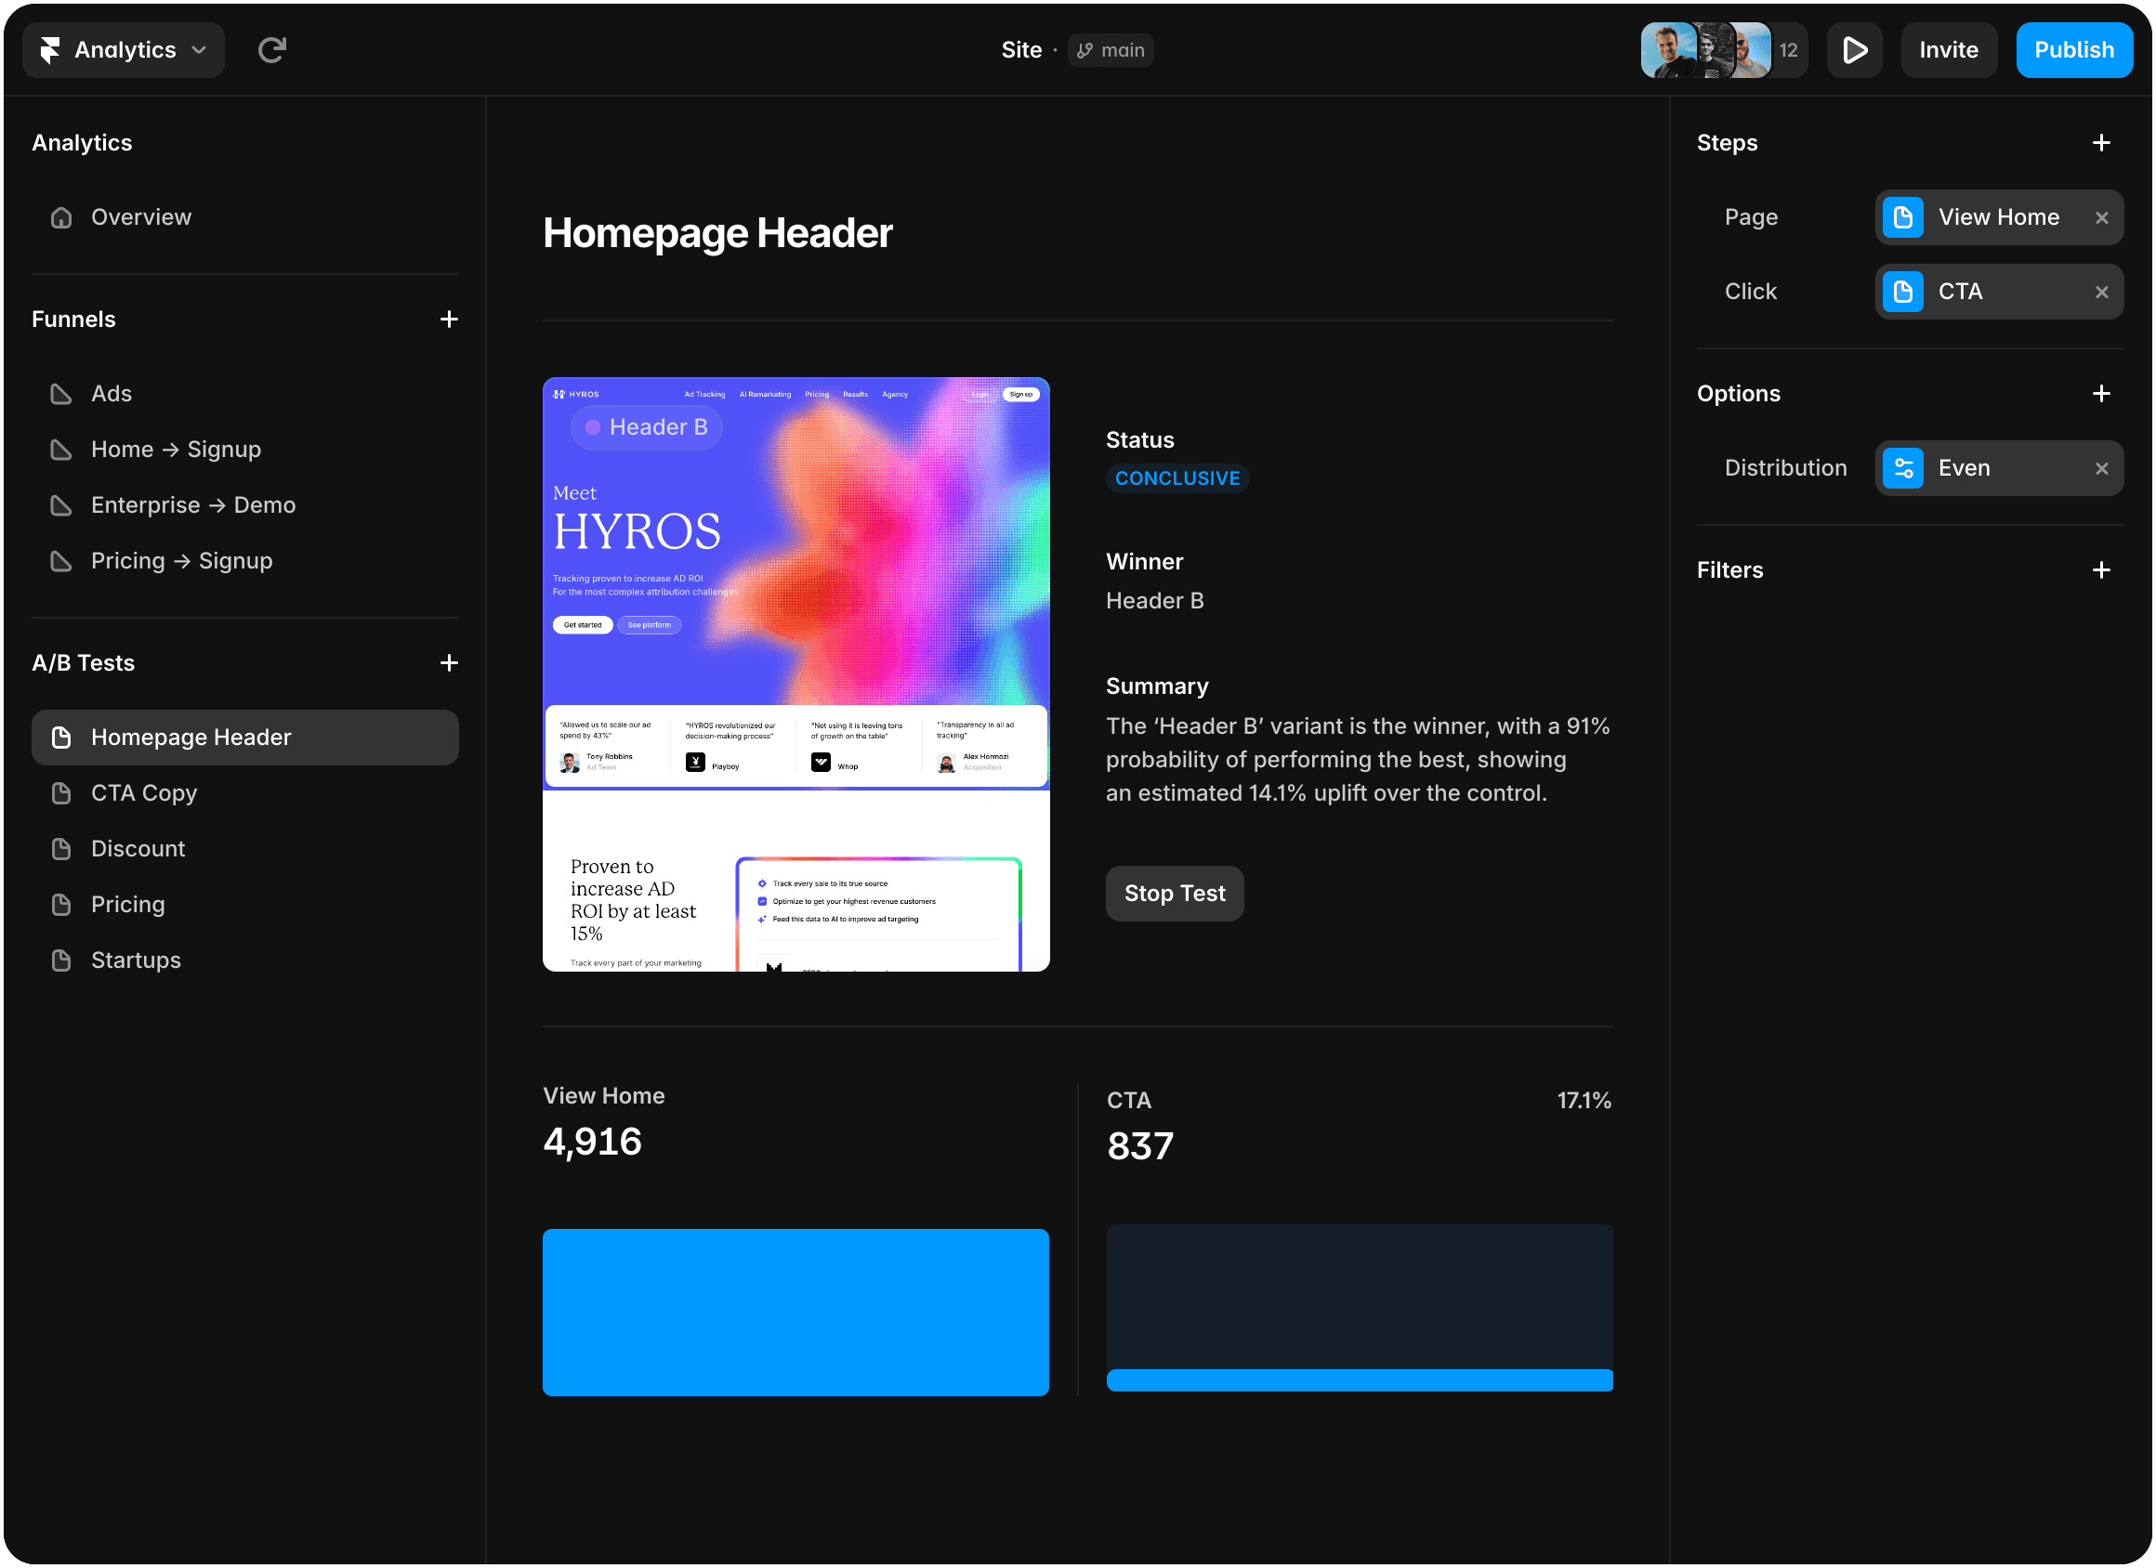Click the Discount page icon

tap(61, 849)
